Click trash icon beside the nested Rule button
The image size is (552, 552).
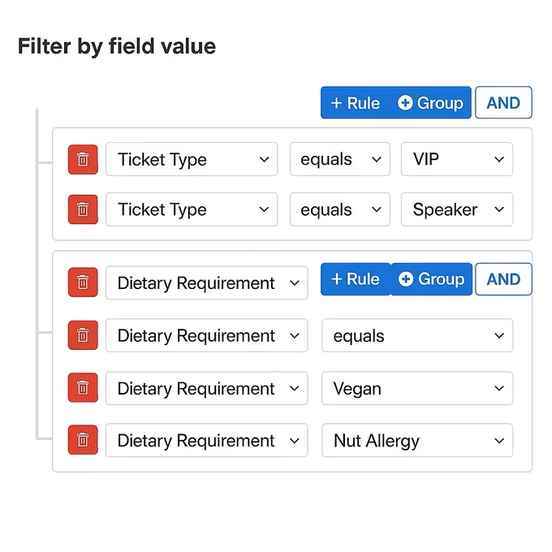83,282
